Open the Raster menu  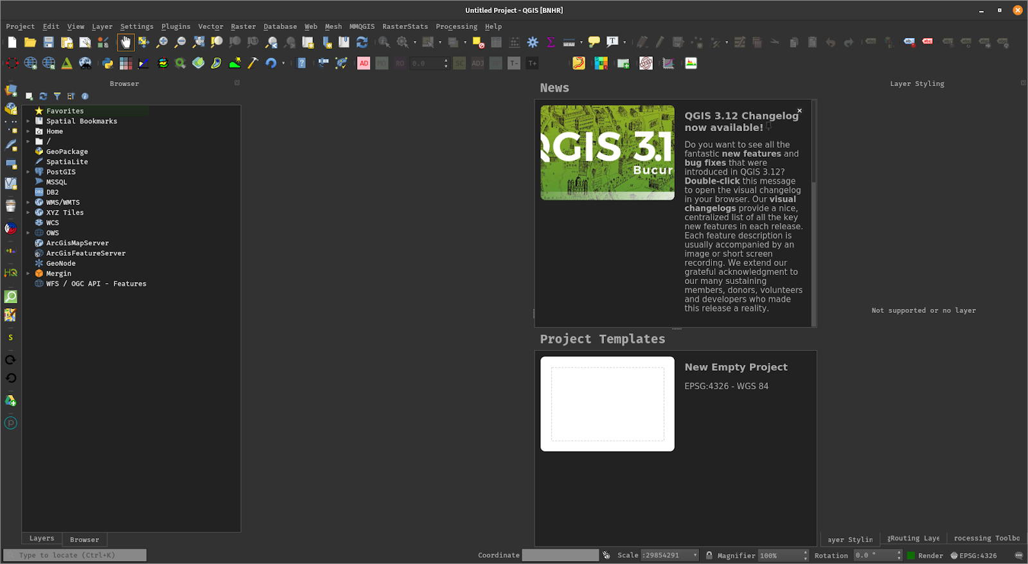[x=244, y=26]
